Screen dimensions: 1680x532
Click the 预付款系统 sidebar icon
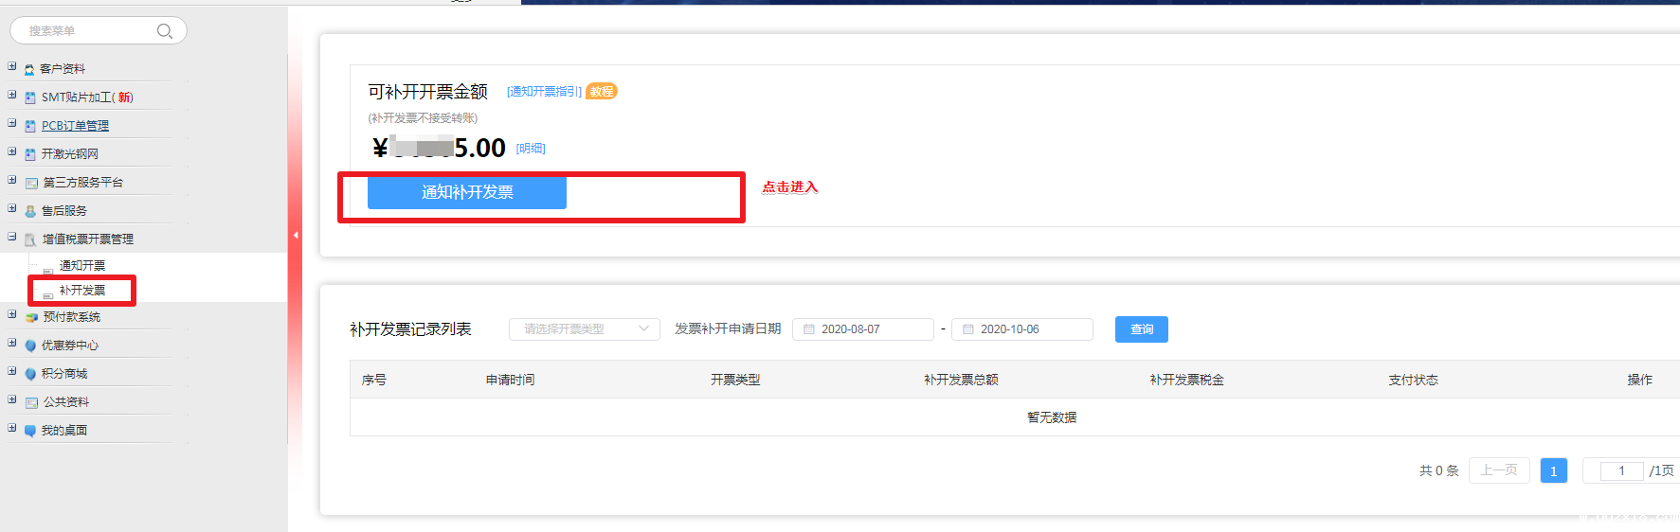(x=31, y=317)
